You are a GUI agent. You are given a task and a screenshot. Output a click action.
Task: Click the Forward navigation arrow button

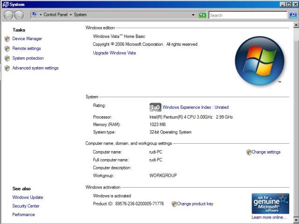(x=19, y=15)
